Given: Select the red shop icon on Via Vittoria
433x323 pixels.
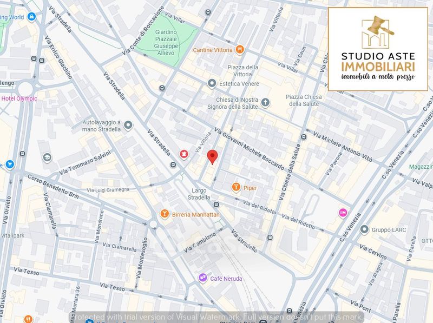Looking at the screenshot, I should click(x=184, y=155).
